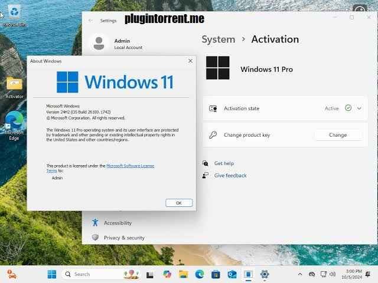Click the Change product key button
Image resolution: width=378 pixels, height=283 pixels.
tap(338, 135)
